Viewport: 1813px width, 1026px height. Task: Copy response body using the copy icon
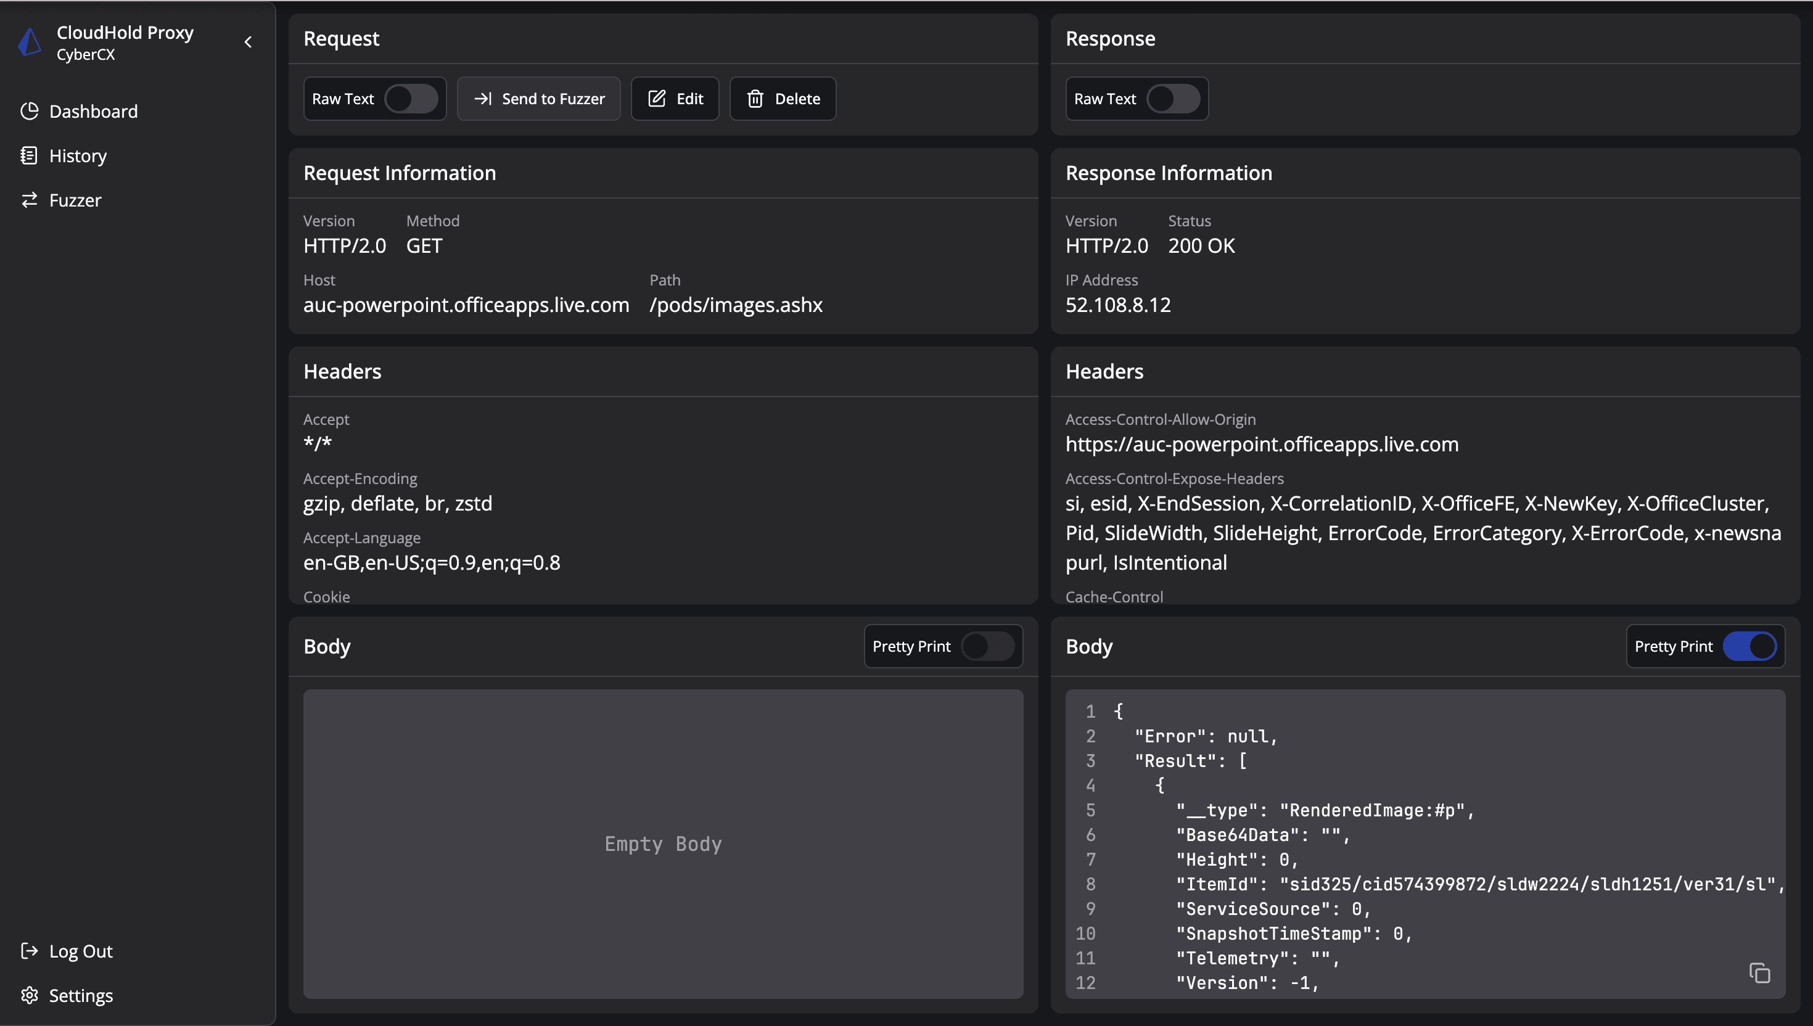click(x=1759, y=973)
